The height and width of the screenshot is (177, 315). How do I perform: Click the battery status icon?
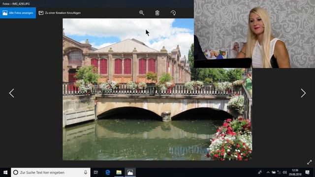[274, 173]
